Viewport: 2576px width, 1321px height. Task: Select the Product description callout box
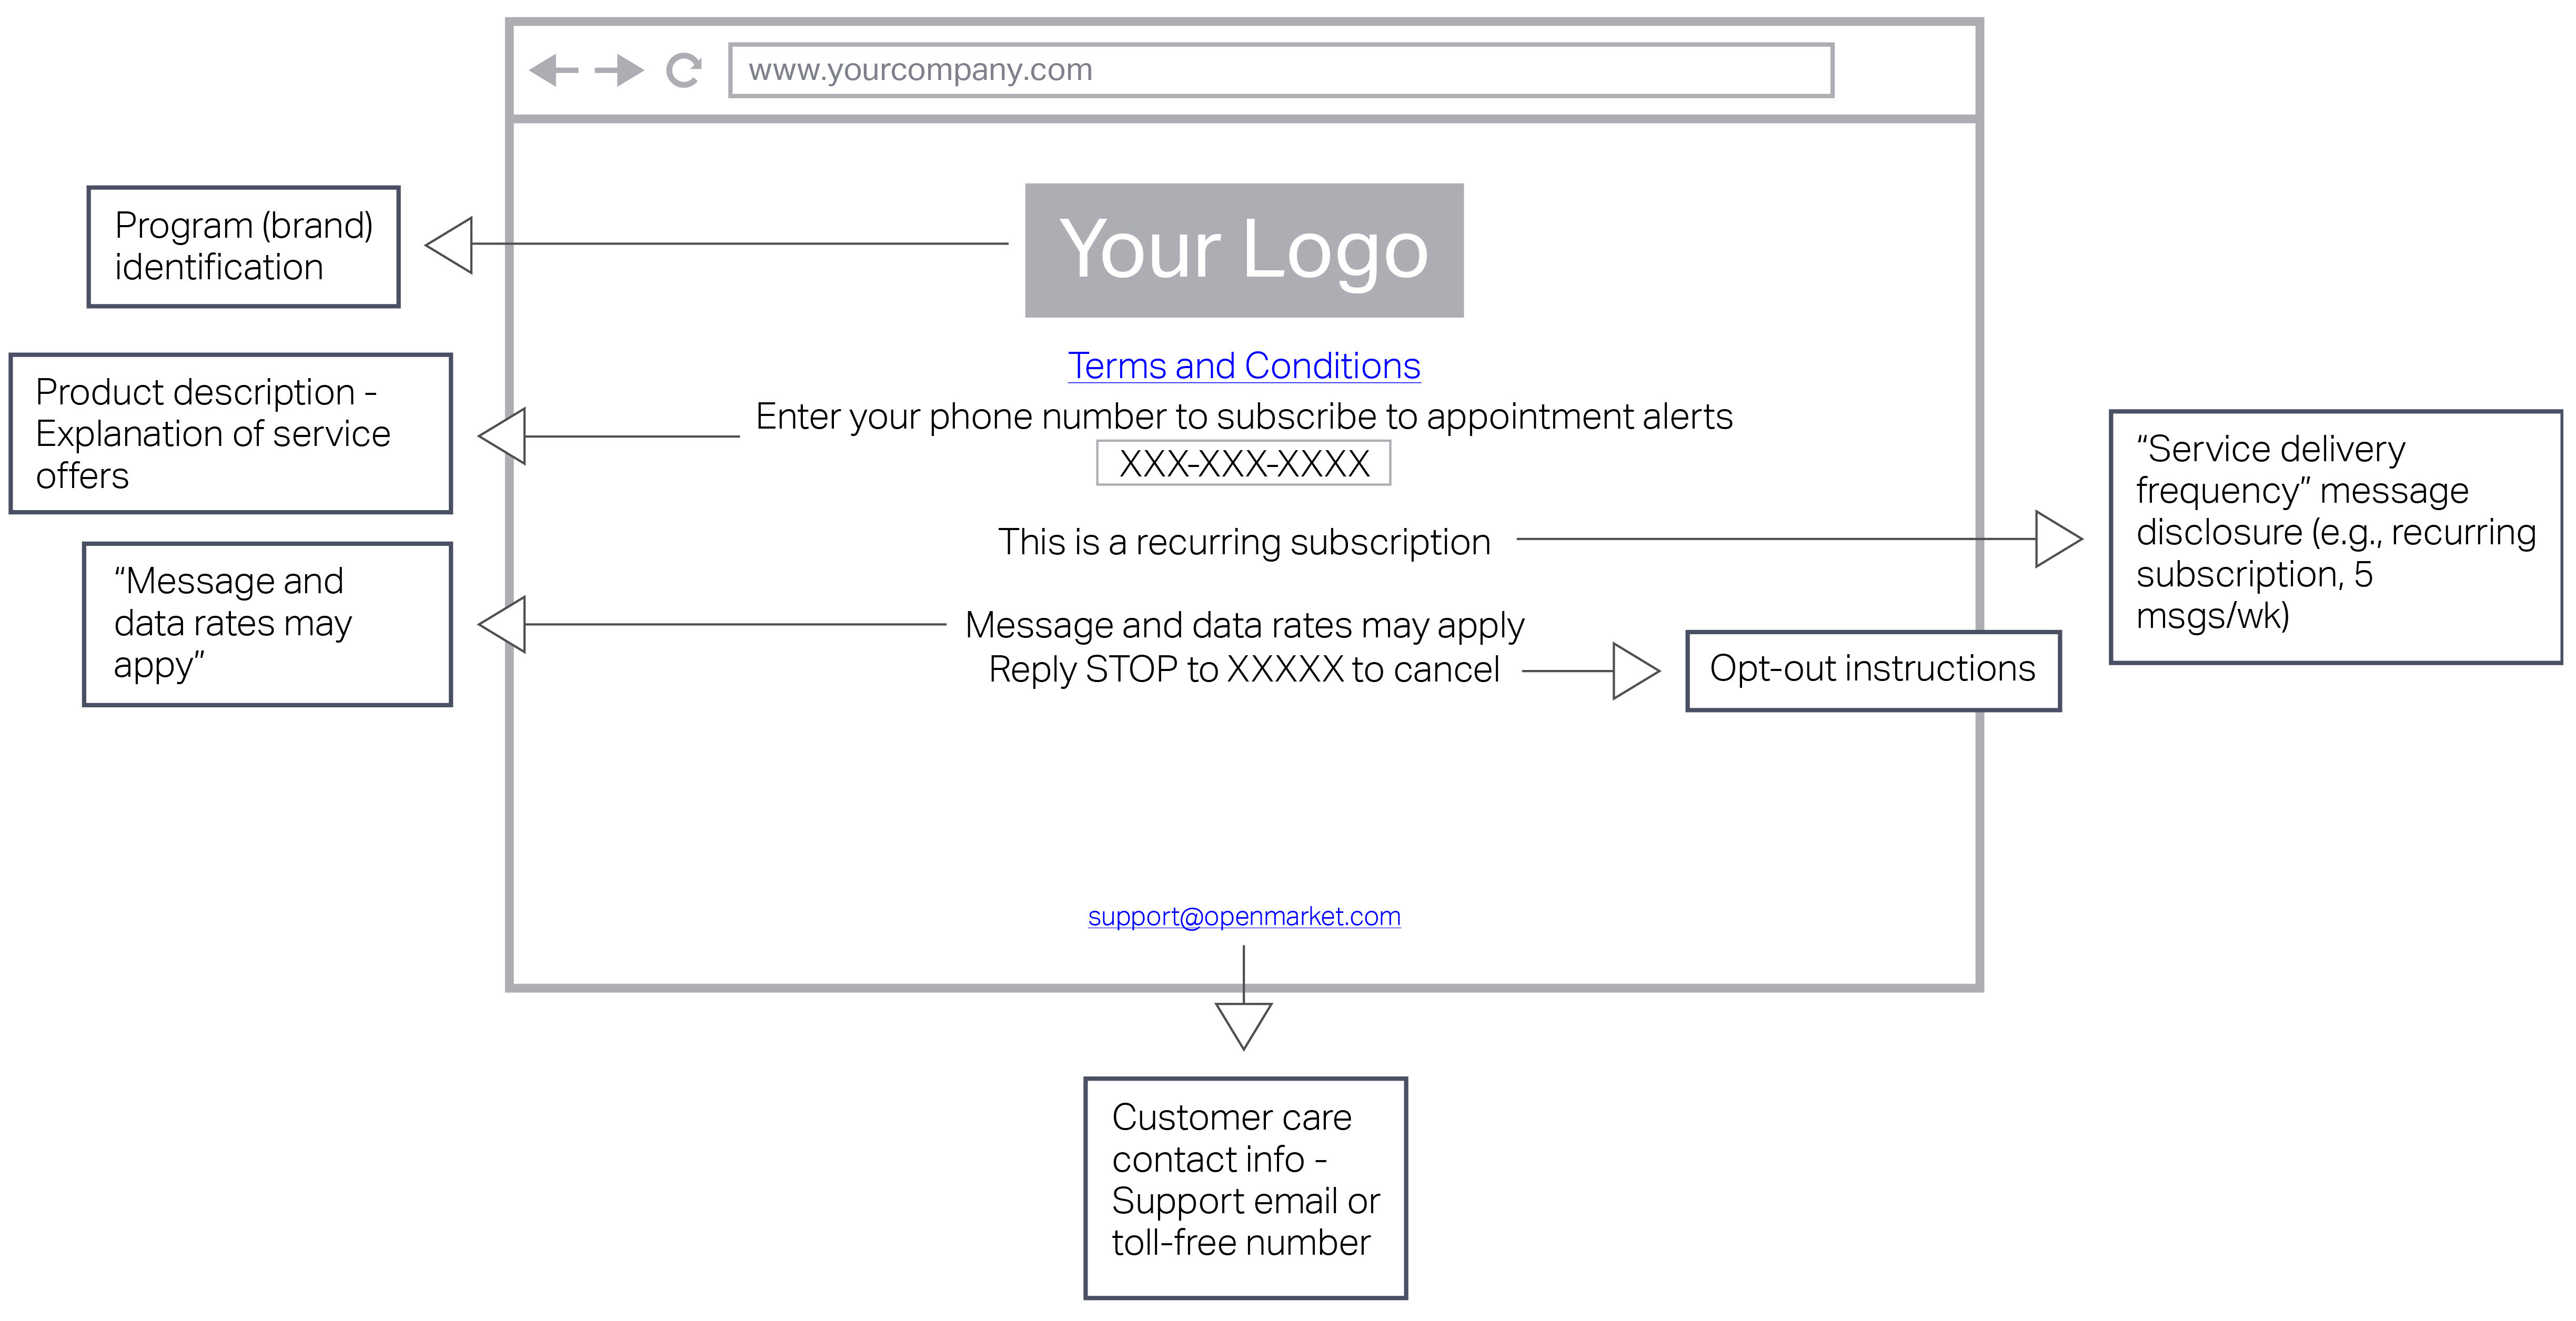click(230, 434)
